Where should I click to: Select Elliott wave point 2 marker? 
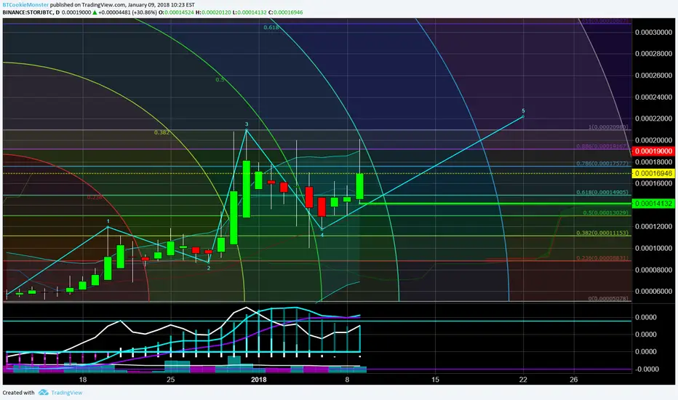pos(208,268)
